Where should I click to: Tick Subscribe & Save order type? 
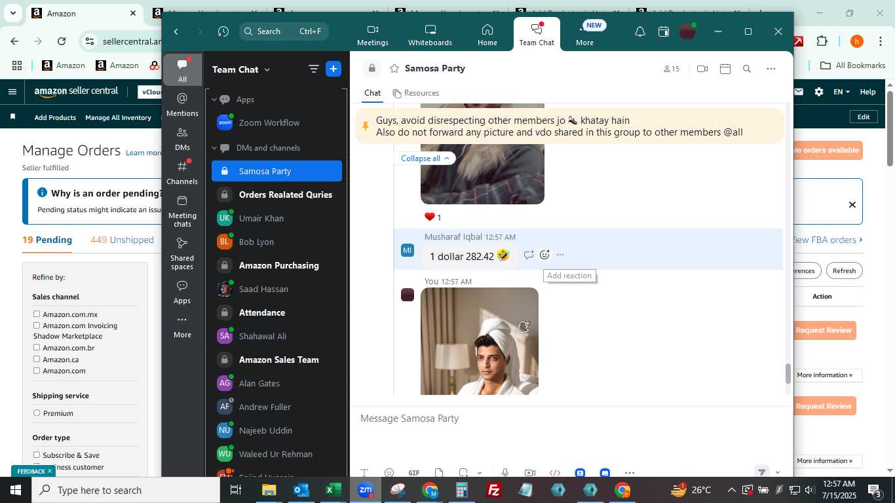[37, 455]
